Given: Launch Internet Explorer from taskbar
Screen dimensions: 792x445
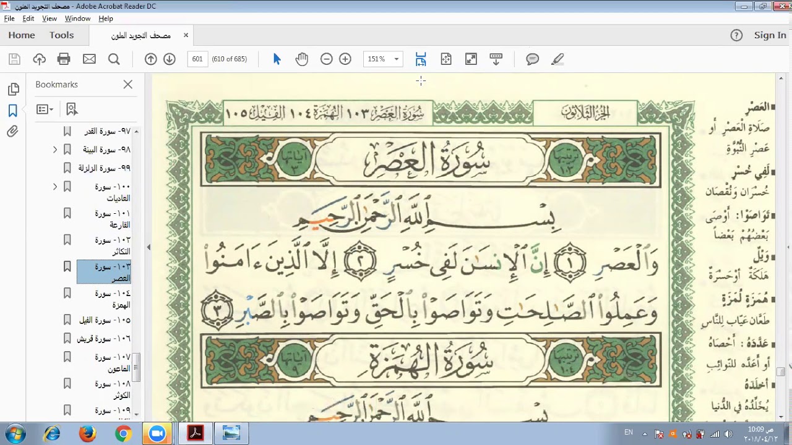Looking at the screenshot, I should click(x=52, y=434).
